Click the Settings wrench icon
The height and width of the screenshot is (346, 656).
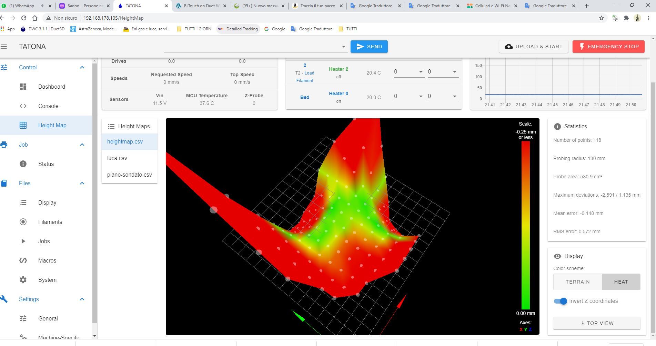4,299
